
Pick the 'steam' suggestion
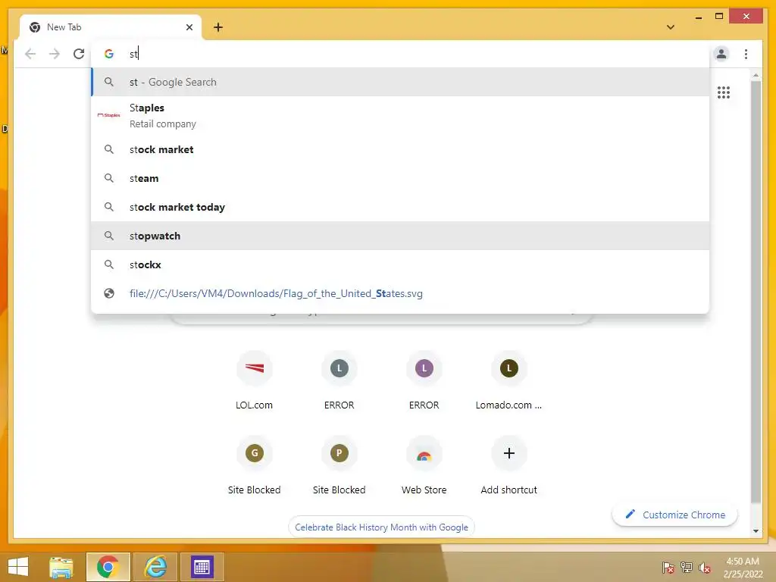click(400, 178)
